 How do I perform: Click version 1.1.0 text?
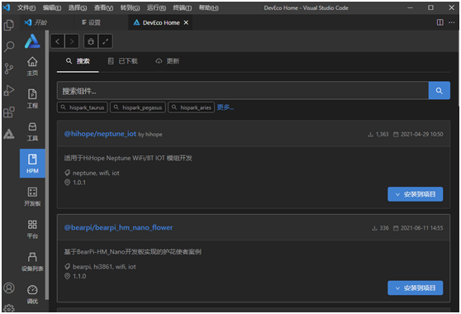point(79,276)
